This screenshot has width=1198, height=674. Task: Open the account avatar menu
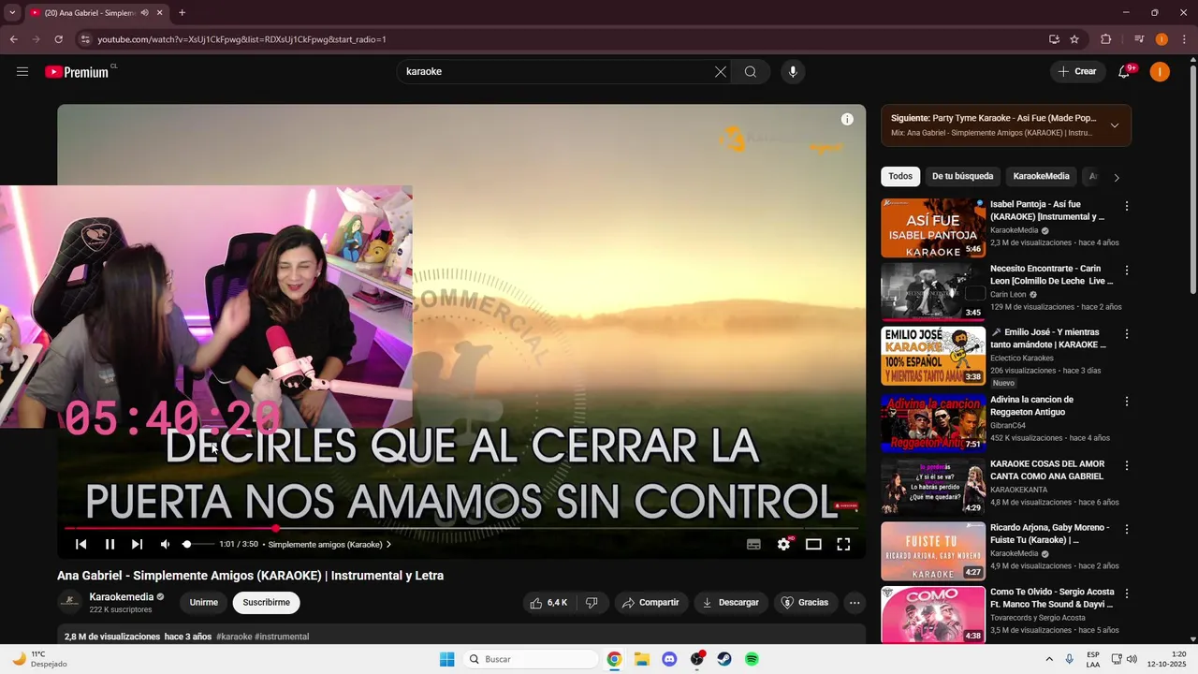point(1160,72)
